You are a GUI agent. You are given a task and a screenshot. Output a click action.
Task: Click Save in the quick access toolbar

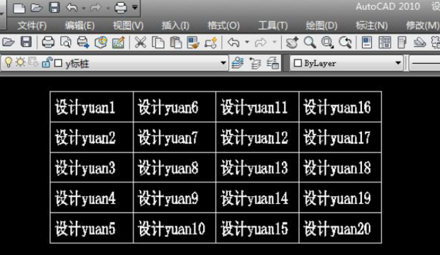coord(54,8)
